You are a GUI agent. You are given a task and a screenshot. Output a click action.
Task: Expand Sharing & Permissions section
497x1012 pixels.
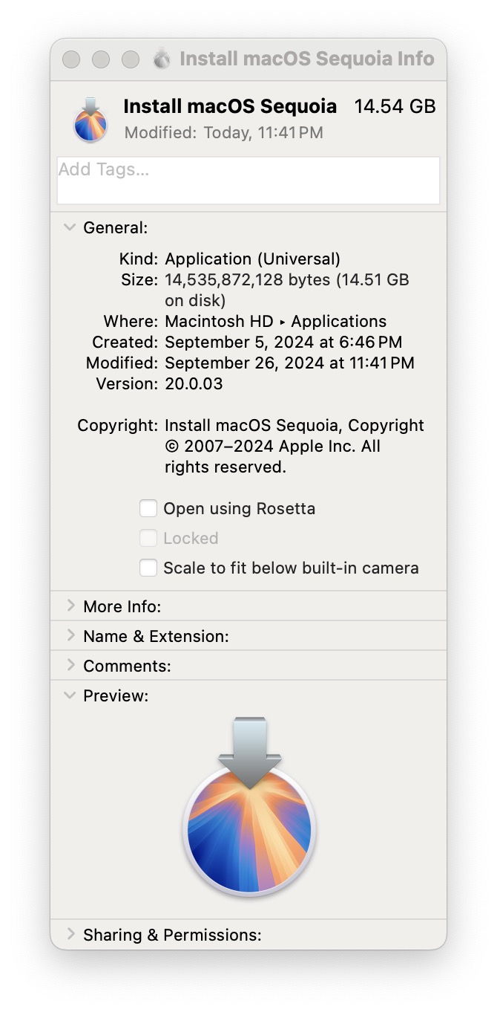[x=70, y=935]
